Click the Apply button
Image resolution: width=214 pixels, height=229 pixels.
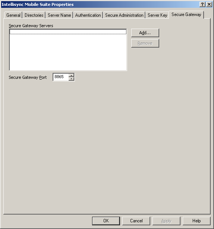[x=166, y=221]
